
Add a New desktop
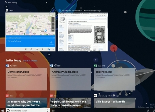(11, 3)
